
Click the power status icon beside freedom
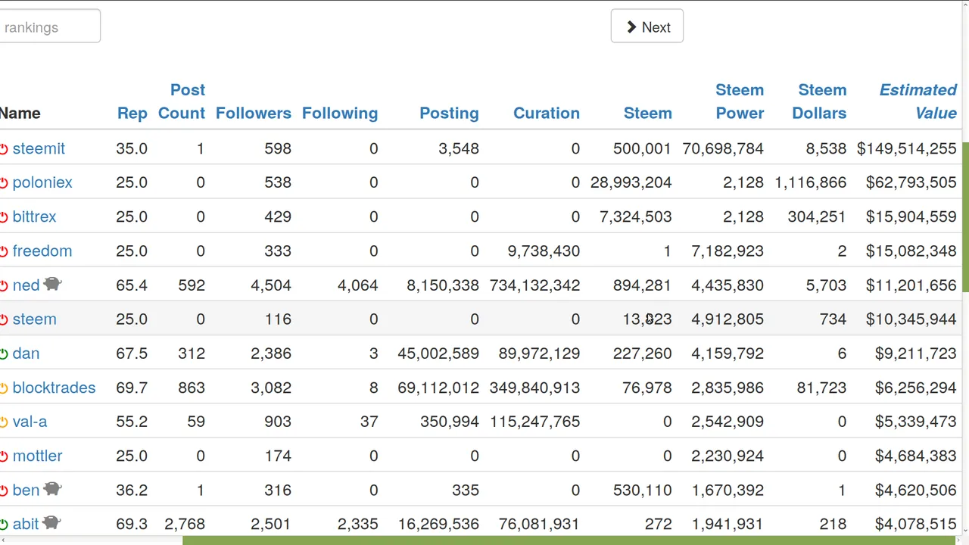click(3, 251)
